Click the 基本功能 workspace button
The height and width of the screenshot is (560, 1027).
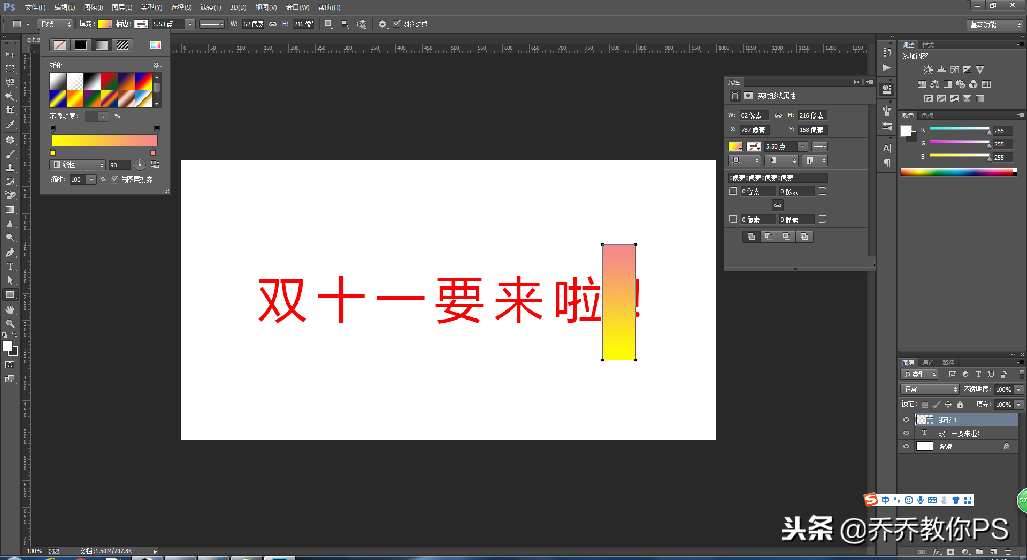pyautogui.click(x=995, y=25)
